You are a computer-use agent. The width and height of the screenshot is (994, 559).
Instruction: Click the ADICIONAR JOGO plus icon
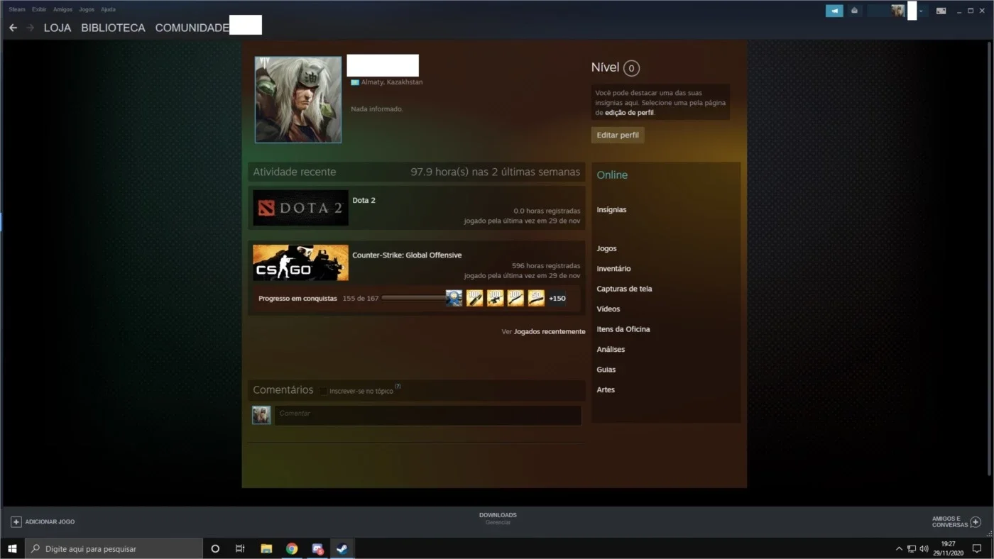[16, 522]
